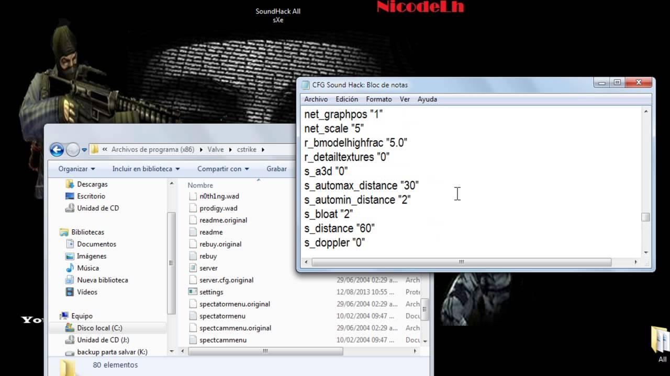Viewport: 670px width, 376px height.
Task: Click Notepad's horizontal scrollbar thumb
Action: (x=462, y=262)
